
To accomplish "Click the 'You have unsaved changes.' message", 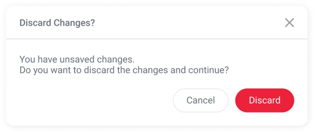I will [x=77, y=60].
